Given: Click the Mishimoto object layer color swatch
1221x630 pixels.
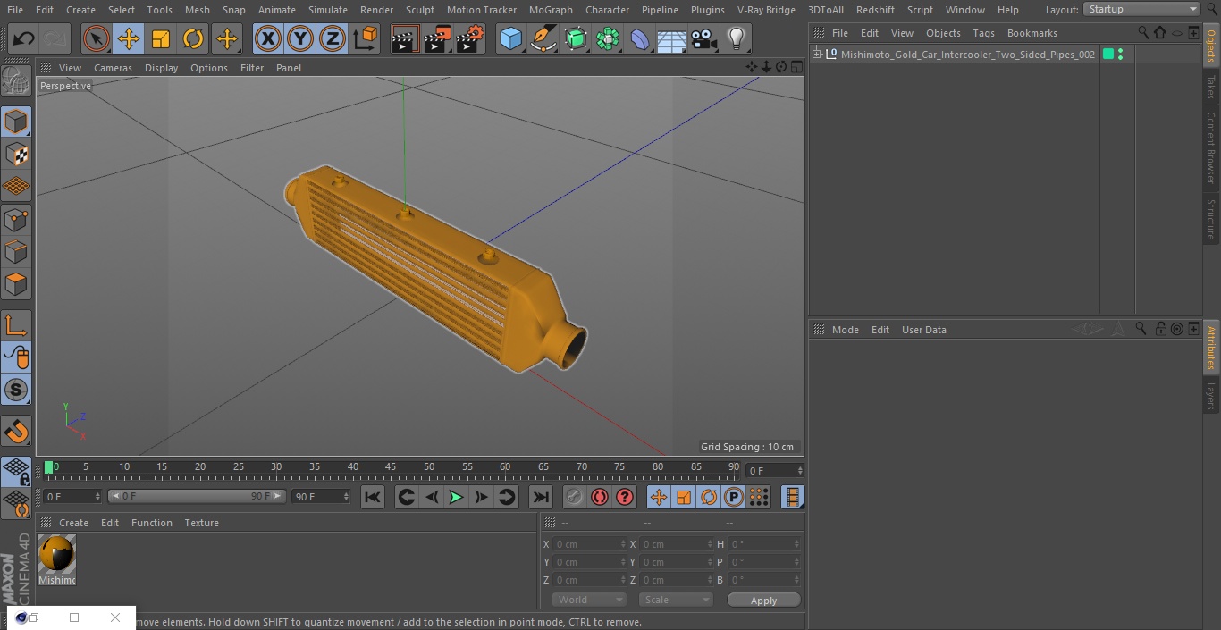Looking at the screenshot, I should 1108,55.
